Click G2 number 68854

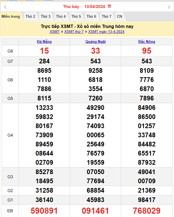[95, 190]
